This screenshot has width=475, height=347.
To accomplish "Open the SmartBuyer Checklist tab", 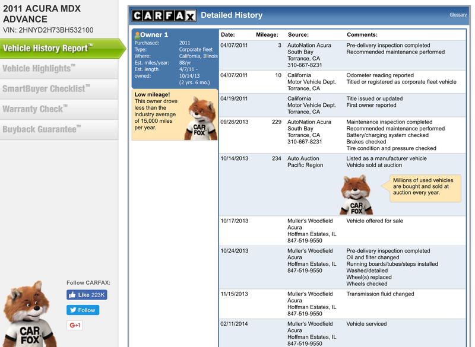I will [x=59, y=89].
